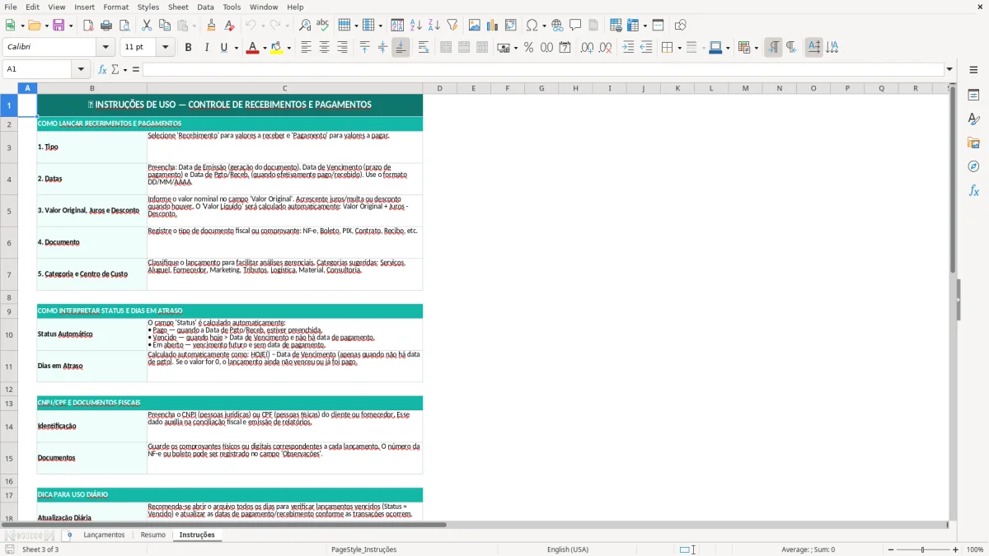This screenshot has height=556, width=989.
Task: Click the Save document icon
Action: (x=59, y=26)
